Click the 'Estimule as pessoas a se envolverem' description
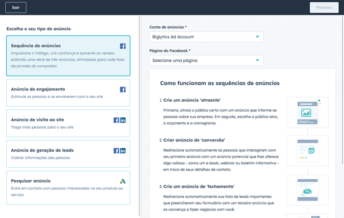344x218 pixels. [57, 97]
